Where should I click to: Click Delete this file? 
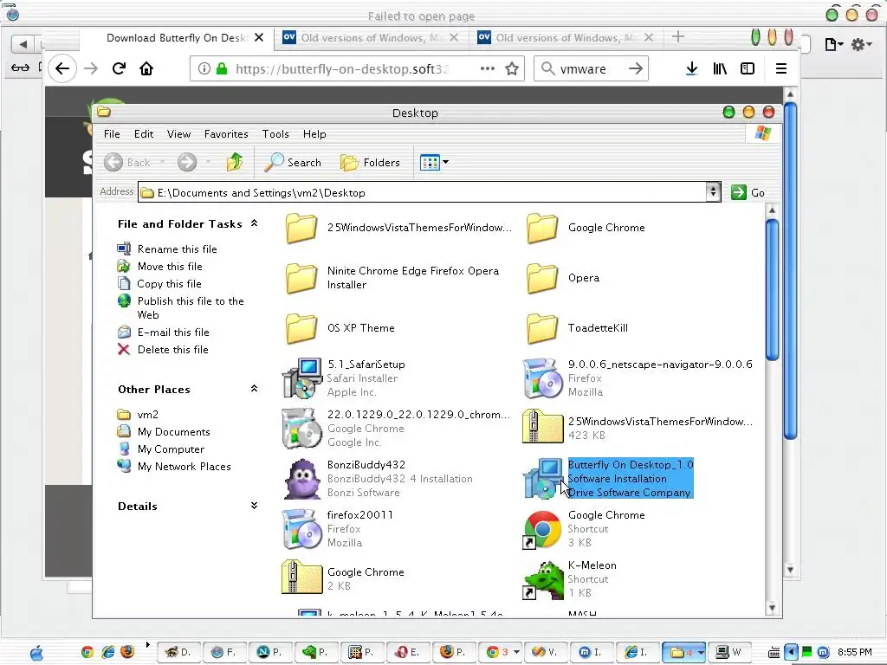tap(172, 350)
